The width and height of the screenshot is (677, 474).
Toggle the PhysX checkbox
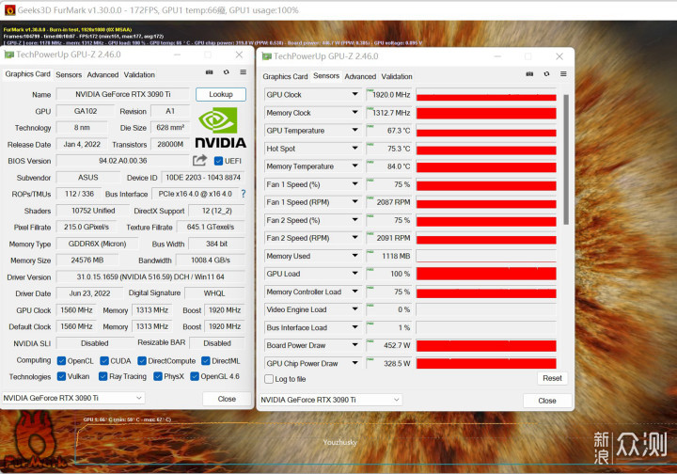(158, 376)
